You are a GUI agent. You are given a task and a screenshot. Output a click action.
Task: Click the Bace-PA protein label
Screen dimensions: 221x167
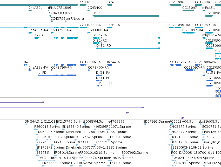coord(113,62)
